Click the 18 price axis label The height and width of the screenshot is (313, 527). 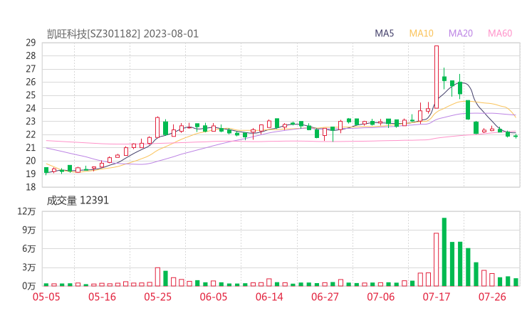(x=31, y=187)
